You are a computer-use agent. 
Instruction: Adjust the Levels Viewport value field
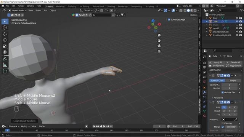230,85
